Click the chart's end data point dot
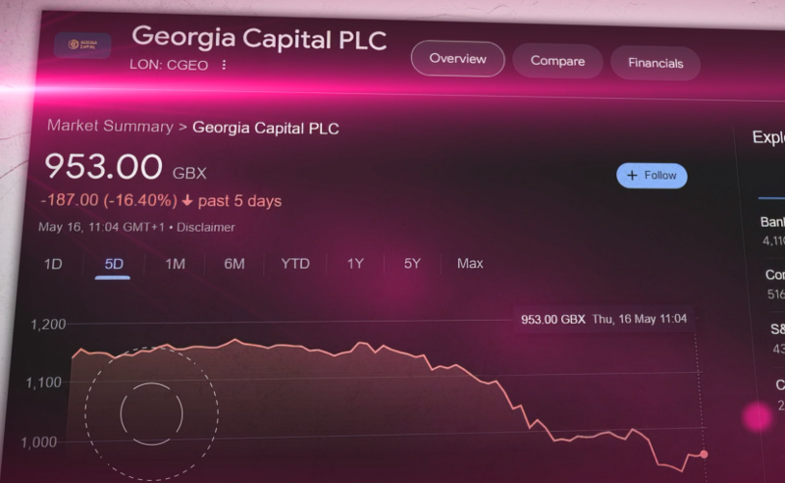Image resolution: width=785 pixels, height=483 pixels. pyautogui.click(x=704, y=455)
